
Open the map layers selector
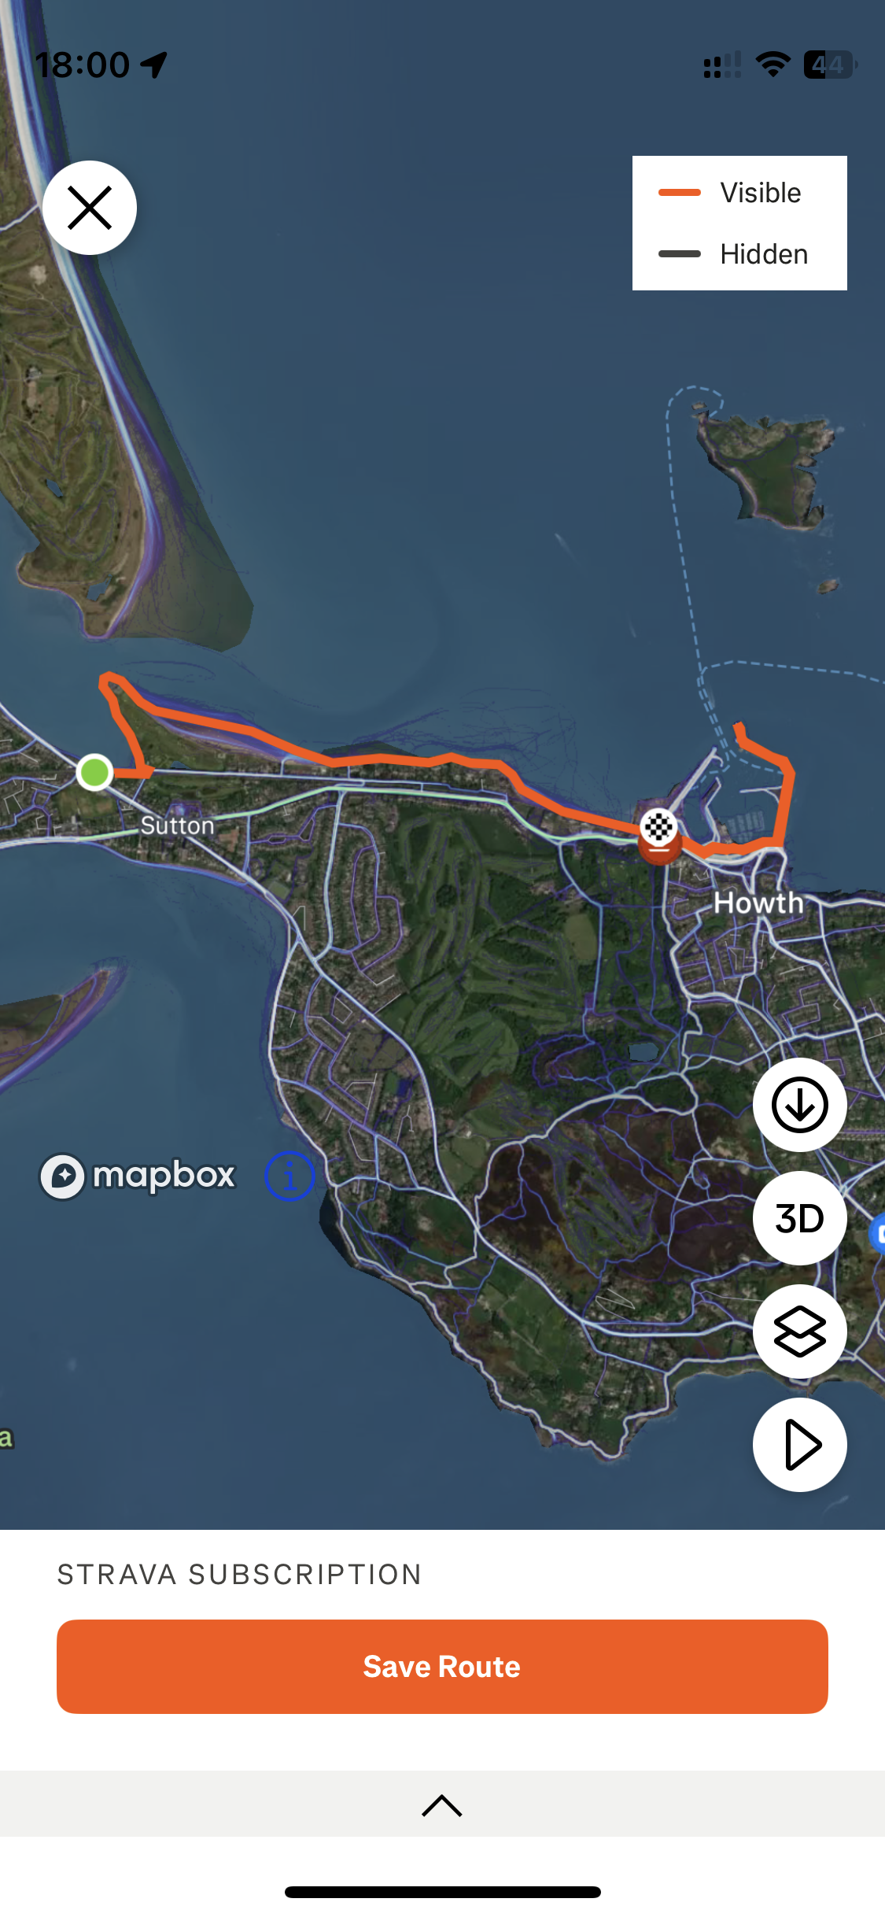(800, 1332)
